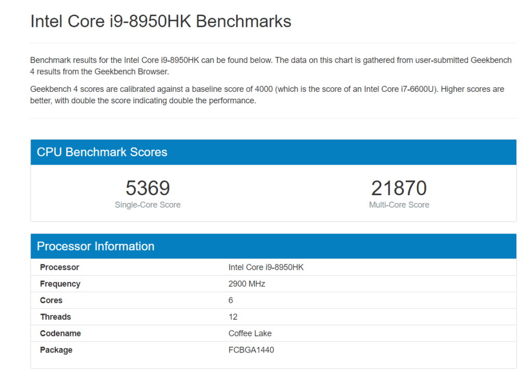This screenshot has height=378, width=532.
Task: Click the Cores row label
Action: coord(51,301)
